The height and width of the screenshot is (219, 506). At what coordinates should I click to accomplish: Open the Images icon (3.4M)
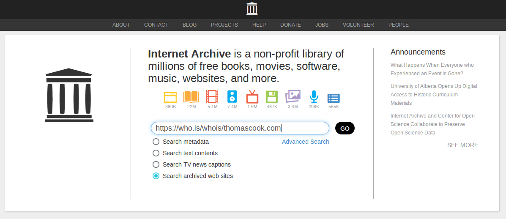pos(293,96)
